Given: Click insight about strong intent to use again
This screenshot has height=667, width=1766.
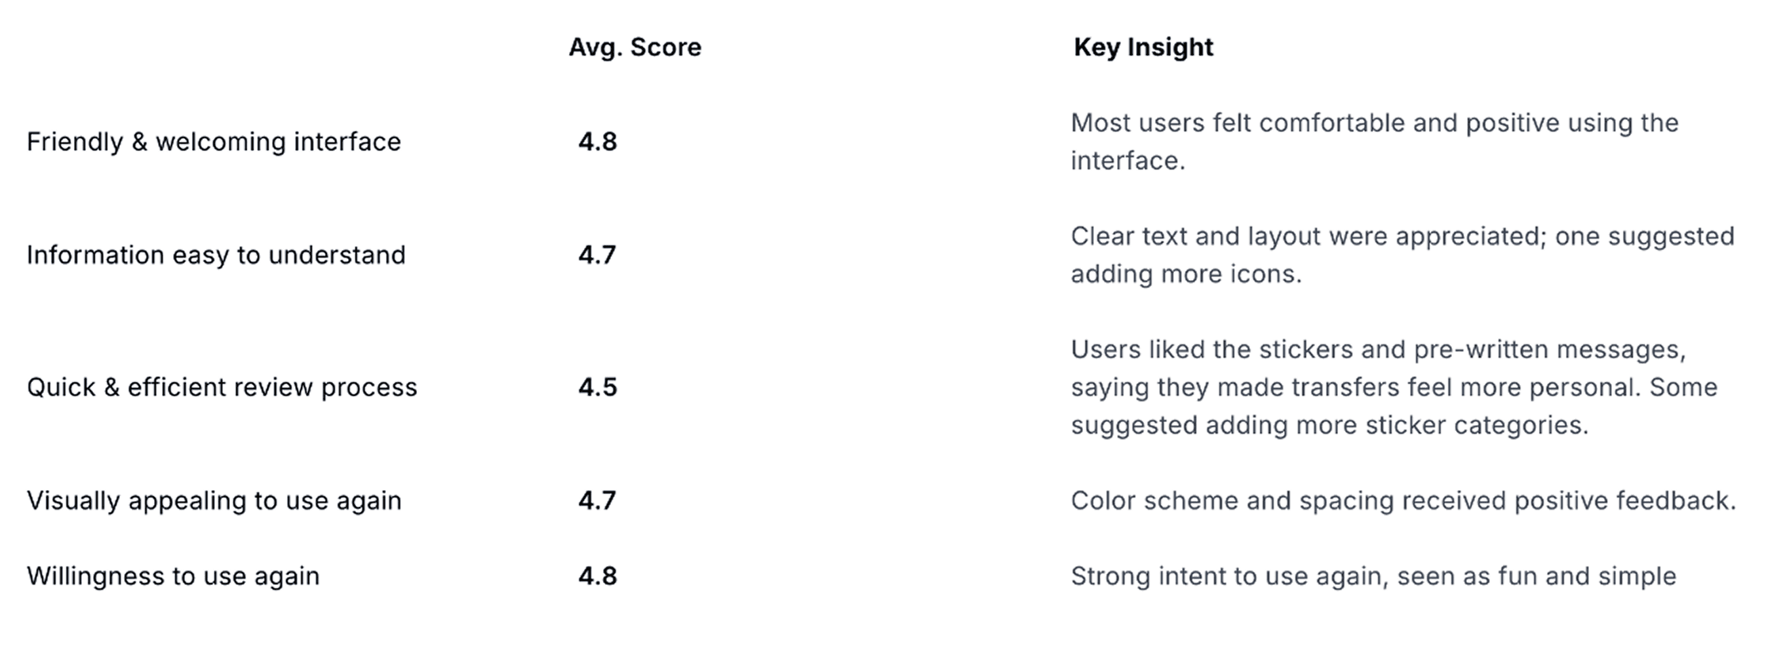Looking at the screenshot, I should point(1373,577).
